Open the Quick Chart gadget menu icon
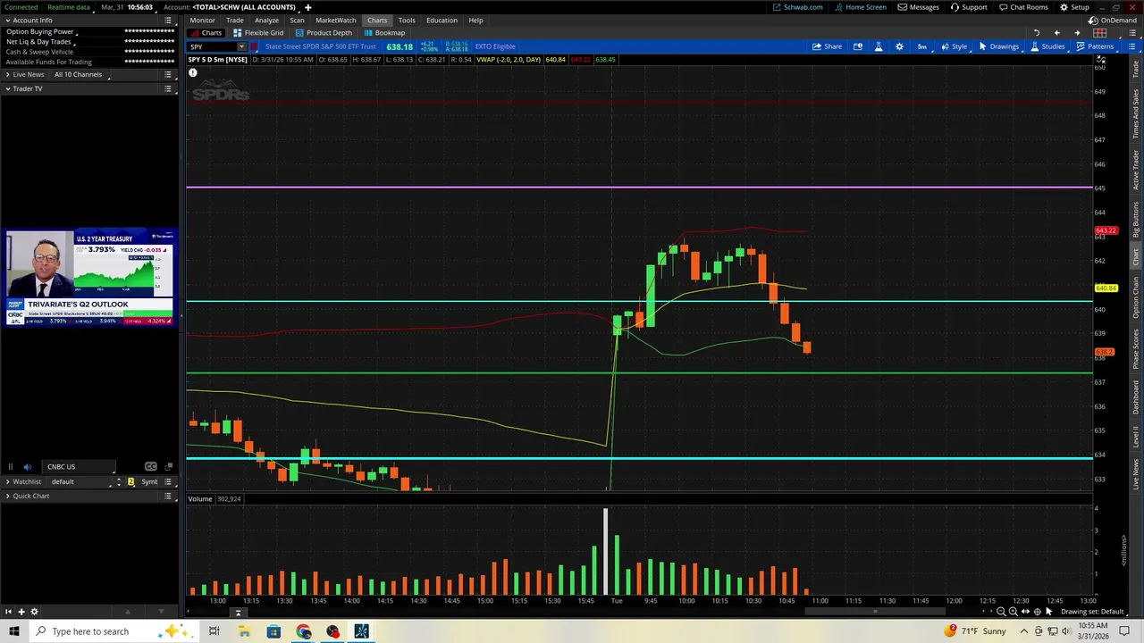Screen dimensions: 1144x643 point(168,496)
